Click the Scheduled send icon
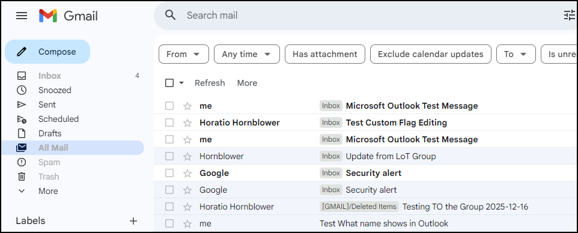 pos(22,119)
